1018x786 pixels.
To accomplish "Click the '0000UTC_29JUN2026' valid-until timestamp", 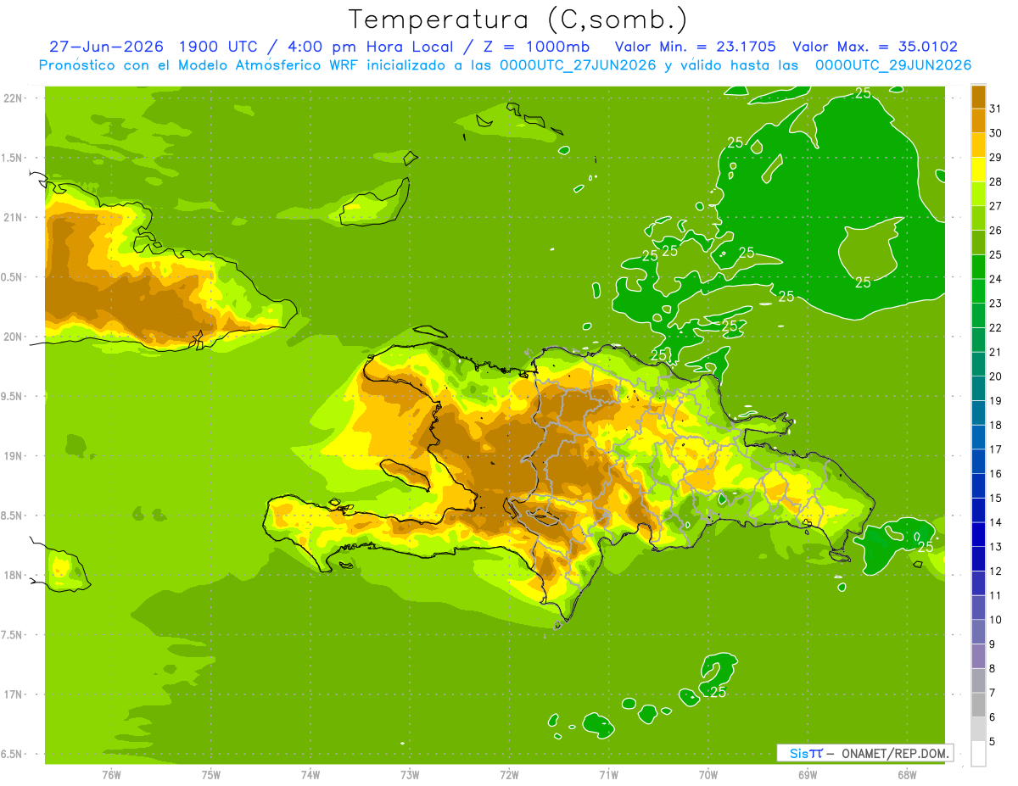I will point(893,65).
